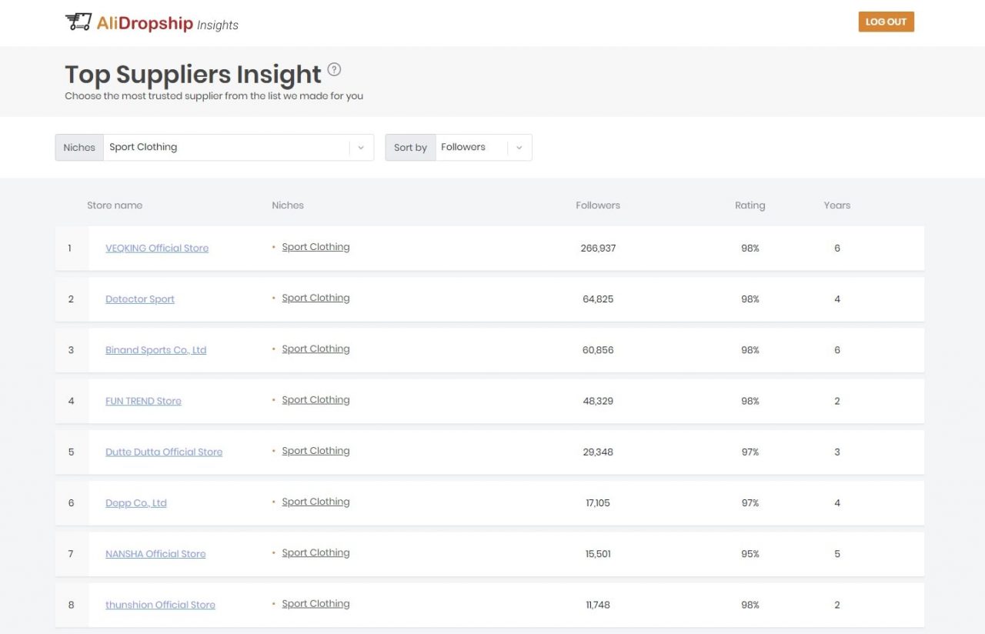
Task: Open thunshion Official Store link
Action: click(160, 606)
